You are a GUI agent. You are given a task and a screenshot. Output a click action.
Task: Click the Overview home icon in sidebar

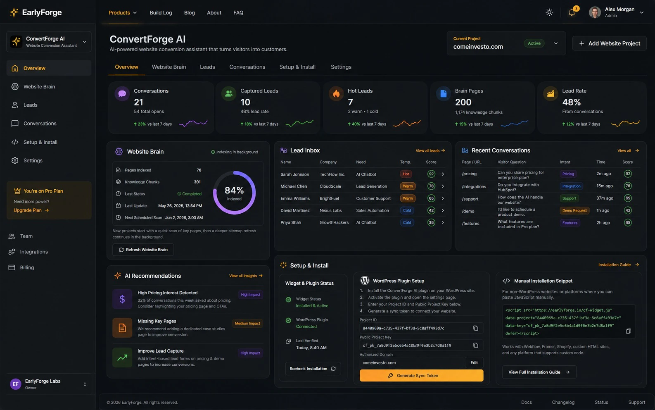[15, 68]
